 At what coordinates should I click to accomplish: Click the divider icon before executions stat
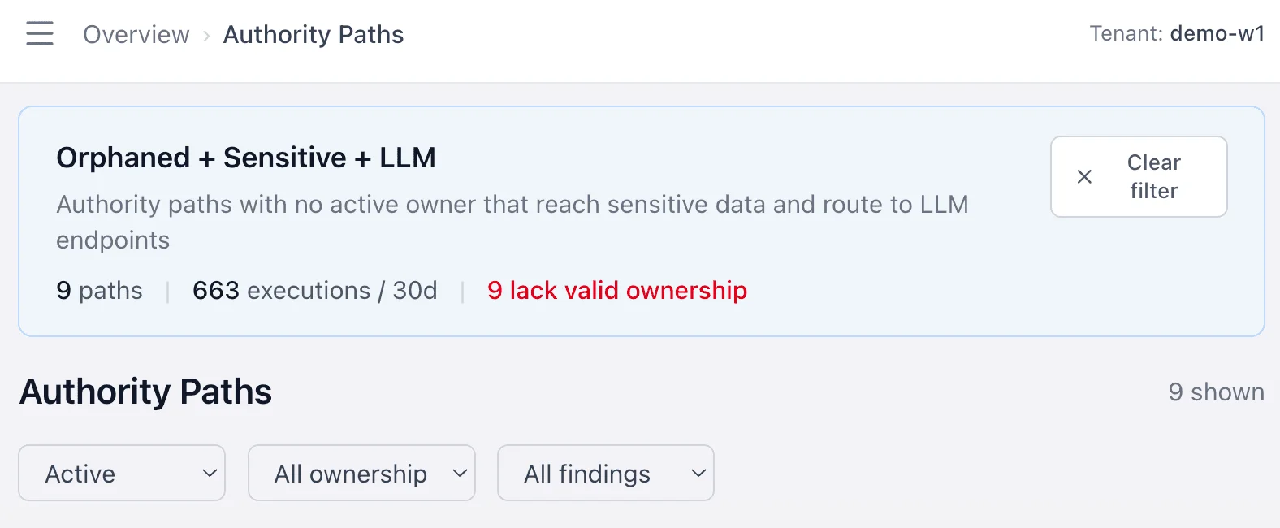167,290
